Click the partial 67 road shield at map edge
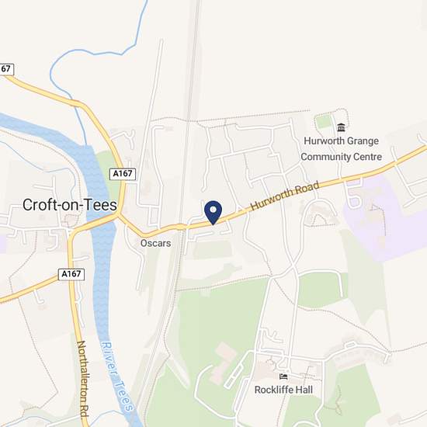 coord(6,69)
